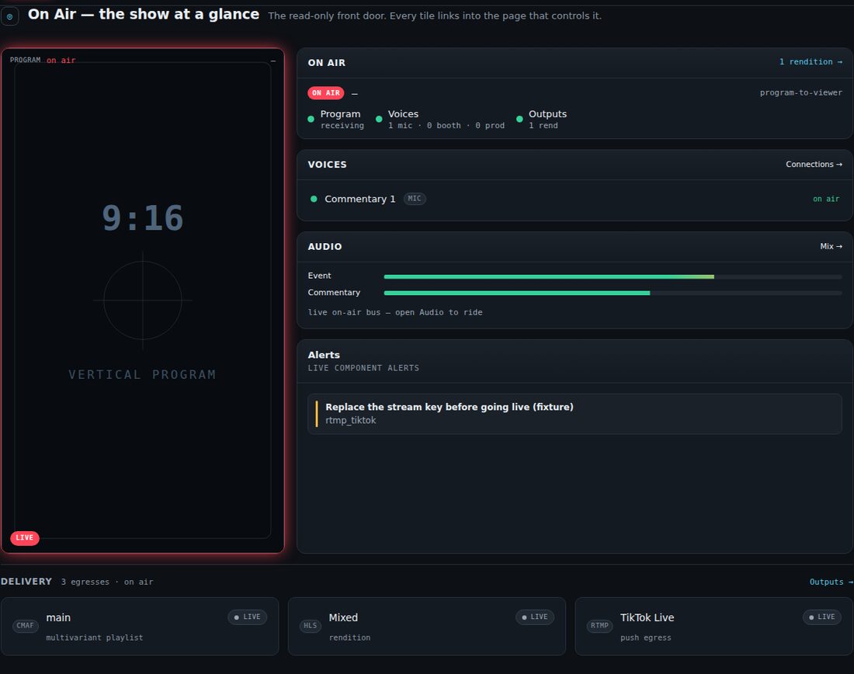Click the 'VERTICAL PROGRAM' label
The height and width of the screenshot is (674, 854).
tap(142, 375)
